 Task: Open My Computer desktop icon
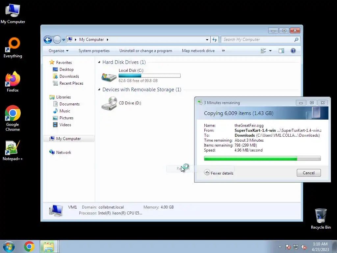coord(13,14)
